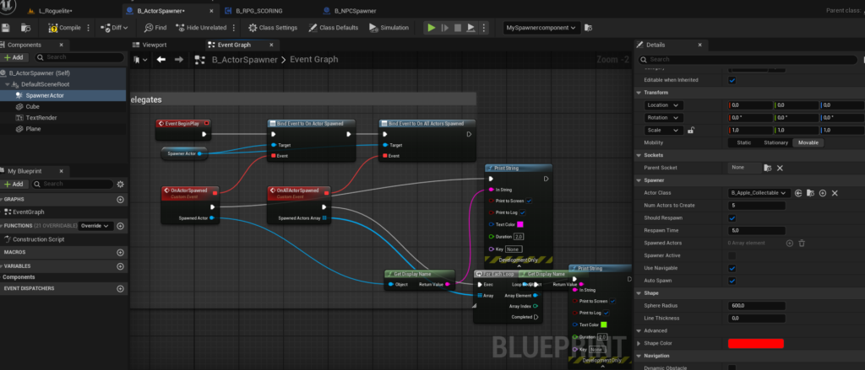Add a new variable with plus icon
865x370 pixels.
120,265
